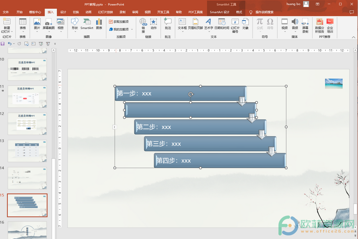Click 获取加载项 get add-ins
The width and height of the screenshot is (358, 239).
pyautogui.click(x=119, y=22)
